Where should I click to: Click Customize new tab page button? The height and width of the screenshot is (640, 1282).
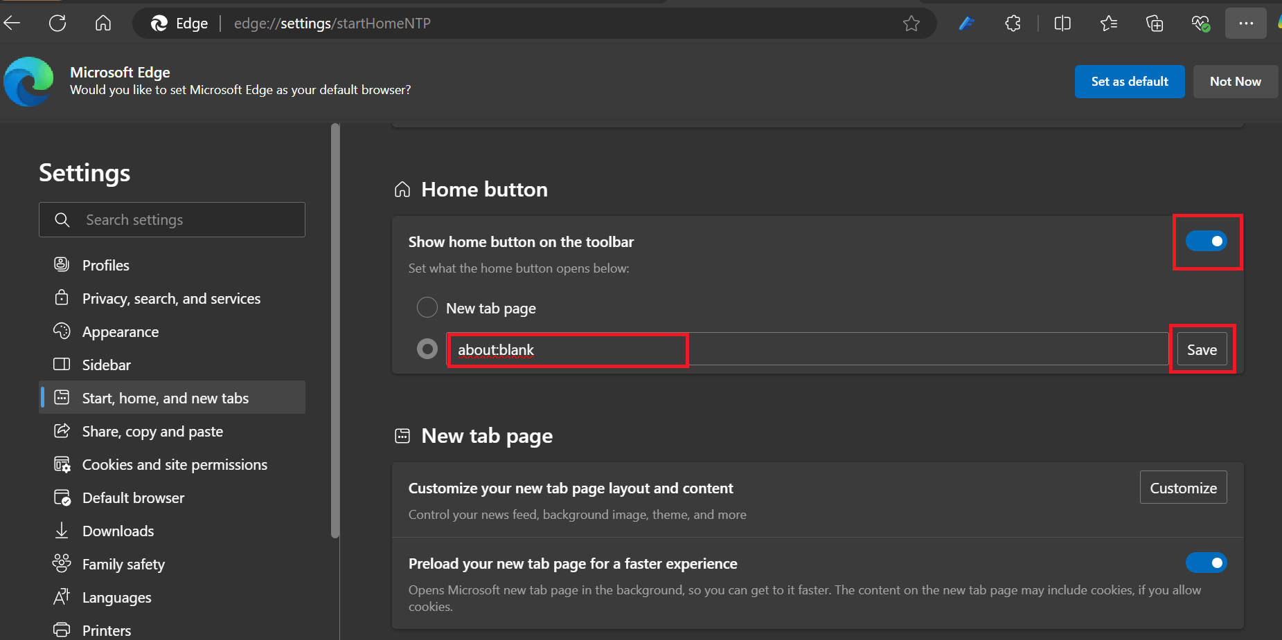click(1184, 488)
